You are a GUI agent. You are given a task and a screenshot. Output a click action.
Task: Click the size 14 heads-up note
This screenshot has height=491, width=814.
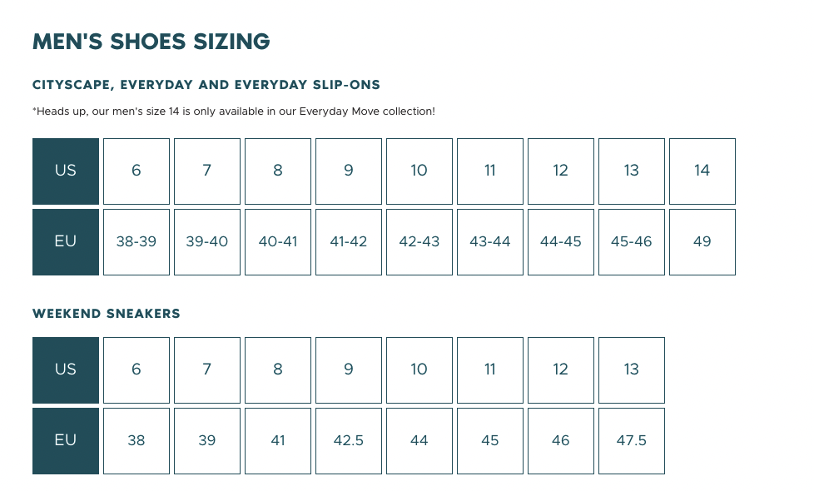[x=233, y=111]
